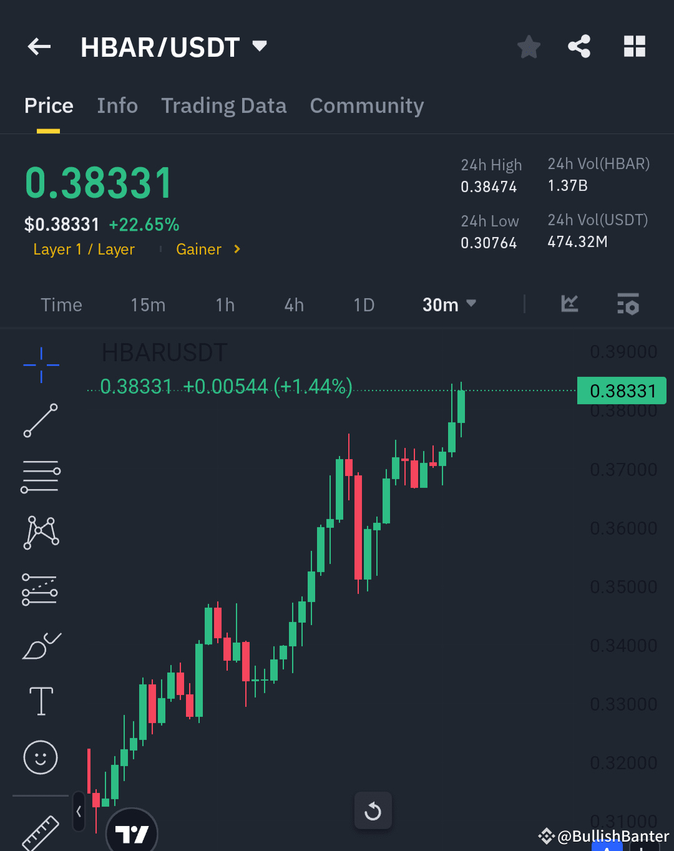Open the chart indicators icon
This screenshot has width=674, height=851.
569,304
